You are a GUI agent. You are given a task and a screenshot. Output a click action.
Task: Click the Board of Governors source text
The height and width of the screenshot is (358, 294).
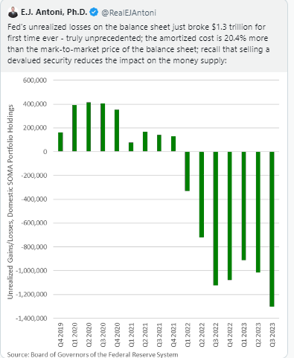click(x=92, y=354)
